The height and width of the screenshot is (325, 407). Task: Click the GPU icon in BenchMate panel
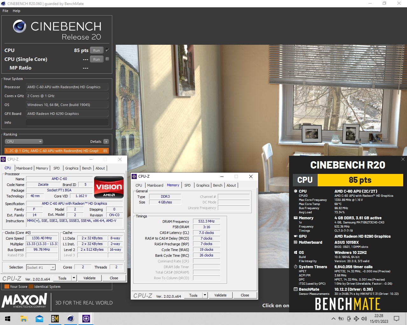coord(296,236)
